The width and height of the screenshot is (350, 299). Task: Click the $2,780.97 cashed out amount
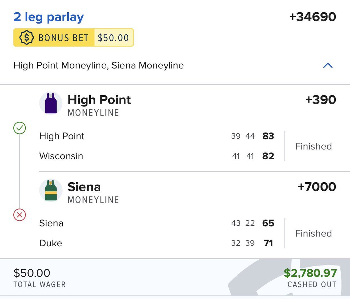pyautogui.click(x=310, y=273)
